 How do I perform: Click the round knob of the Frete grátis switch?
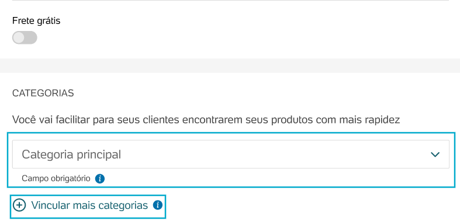[19, 38]
